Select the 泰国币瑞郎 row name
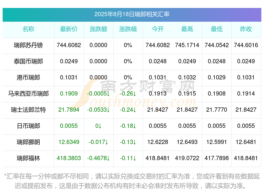Viewport: 264px width, 194px height. [28, 61]
